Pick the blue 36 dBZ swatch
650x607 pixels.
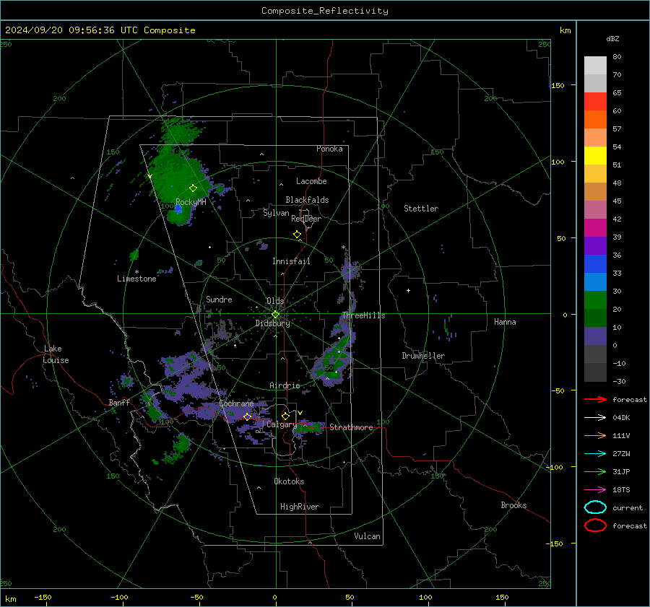tap(595, 263)
